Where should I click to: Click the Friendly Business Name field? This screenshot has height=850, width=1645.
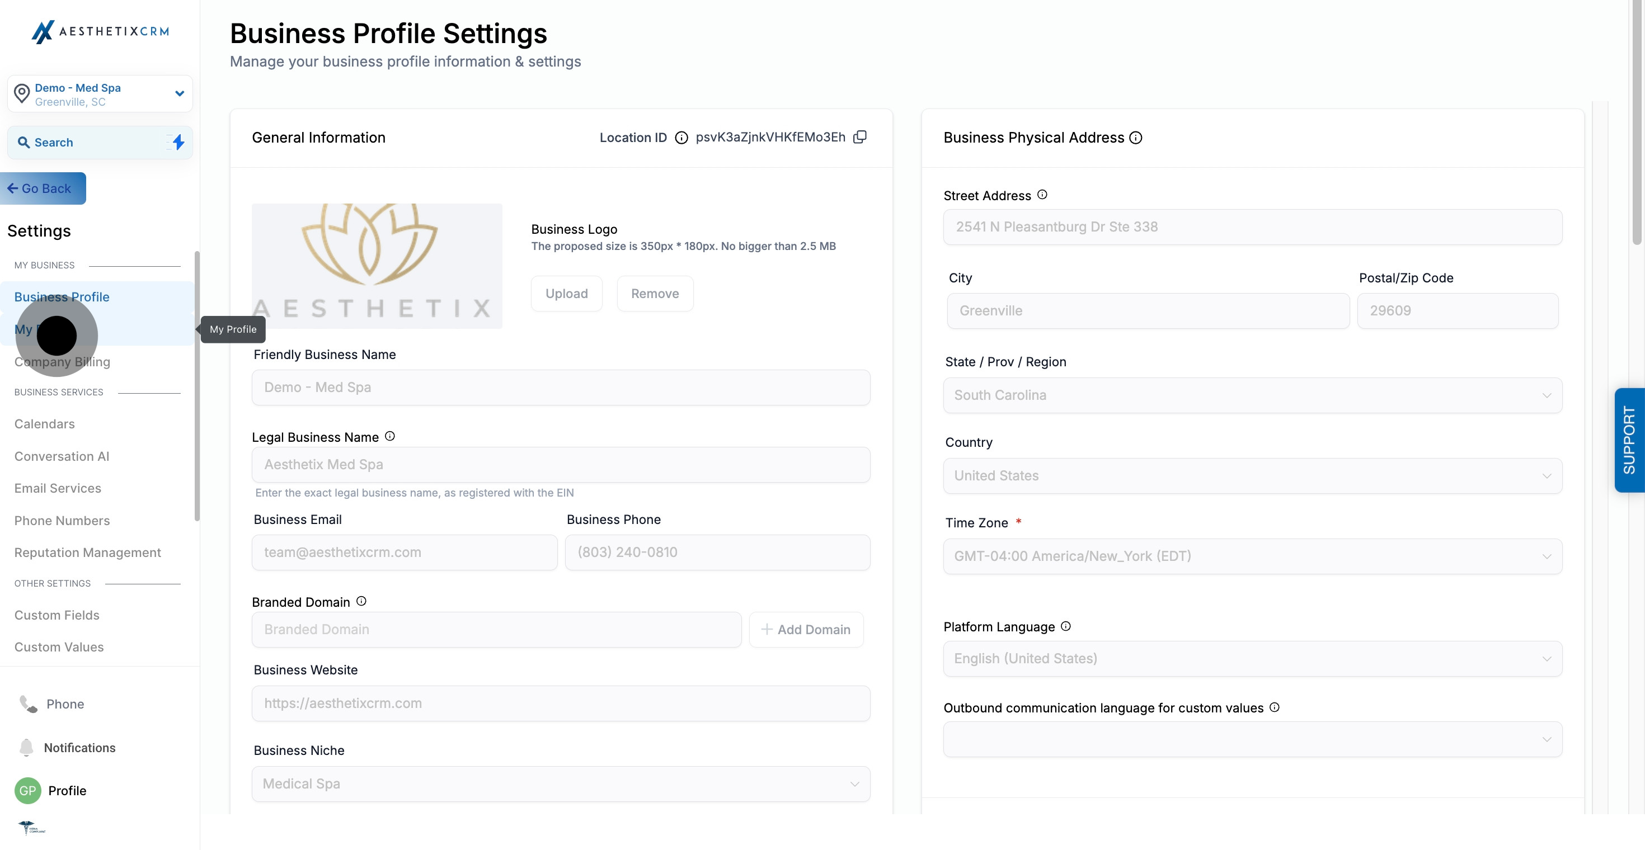(560, 388)
